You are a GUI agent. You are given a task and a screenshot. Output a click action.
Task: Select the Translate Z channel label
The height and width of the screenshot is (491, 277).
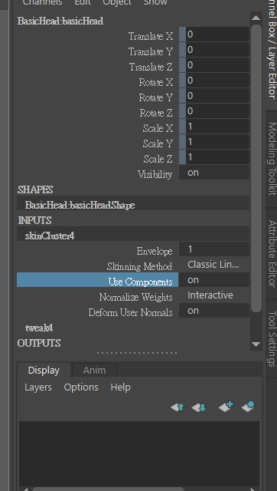click(151, 67)
